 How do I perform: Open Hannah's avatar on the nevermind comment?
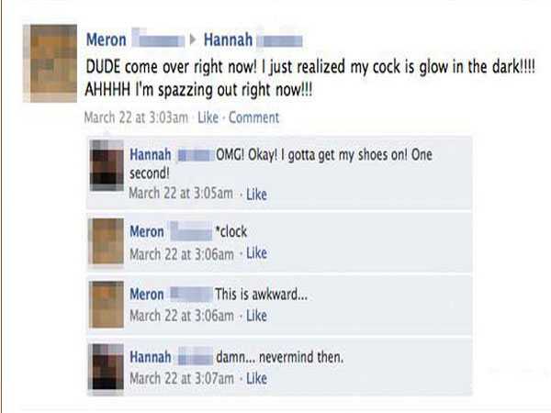click(107, 367)
